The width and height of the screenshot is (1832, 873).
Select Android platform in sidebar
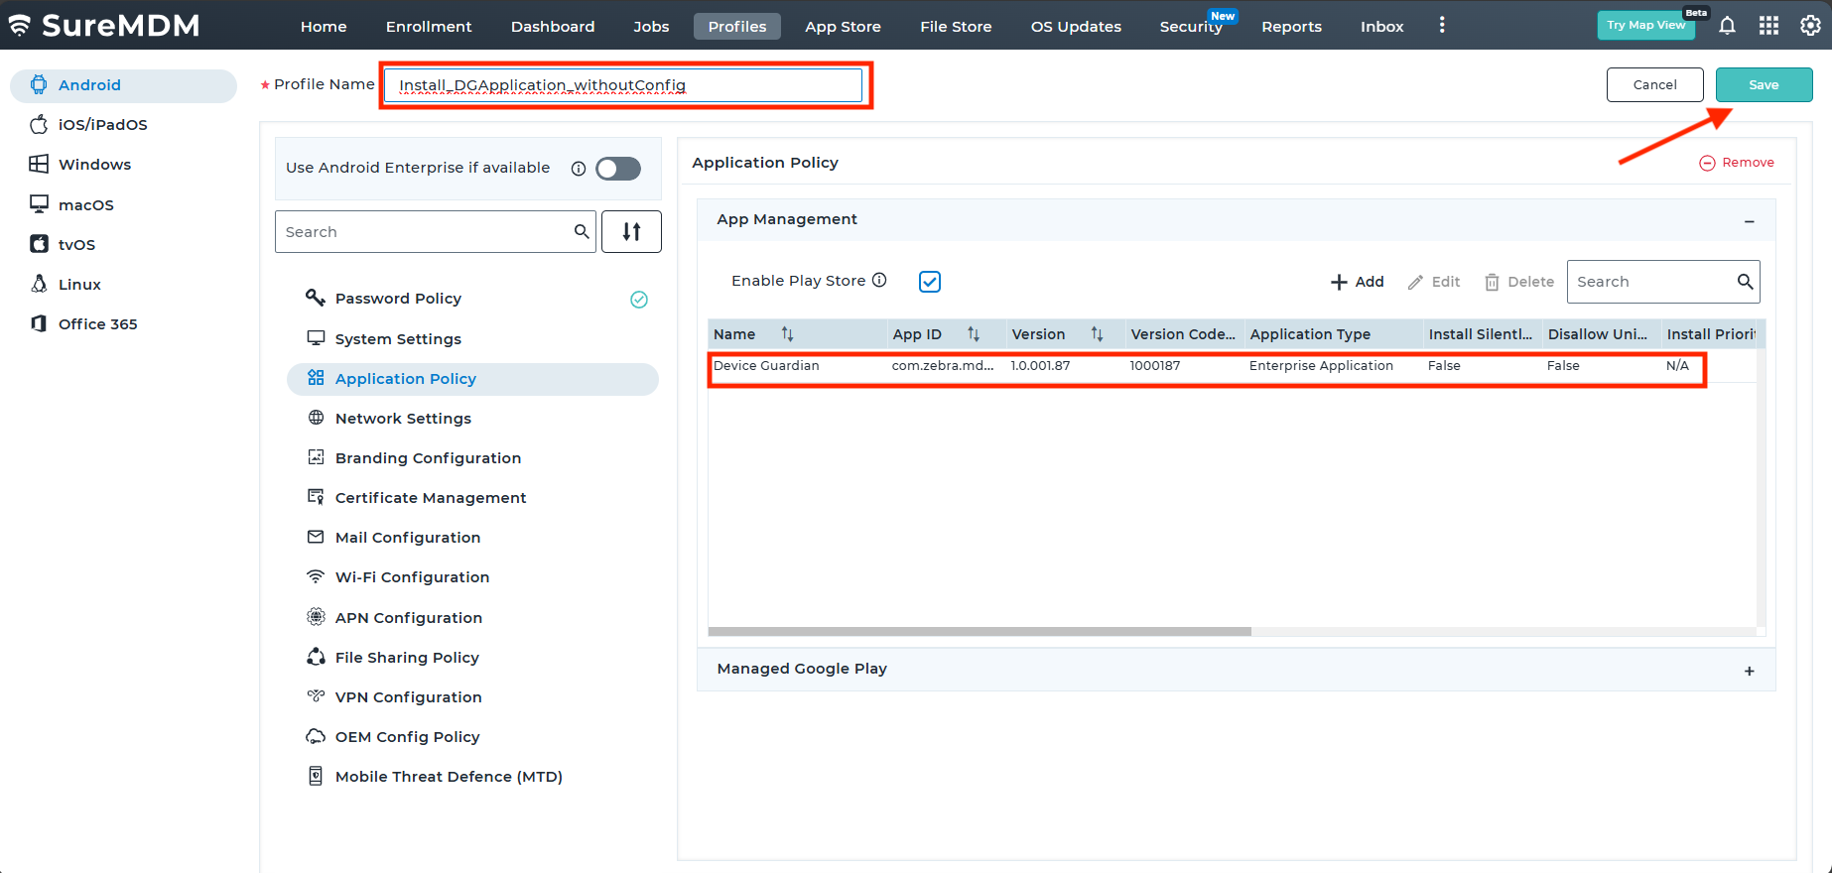click(124, 85)
